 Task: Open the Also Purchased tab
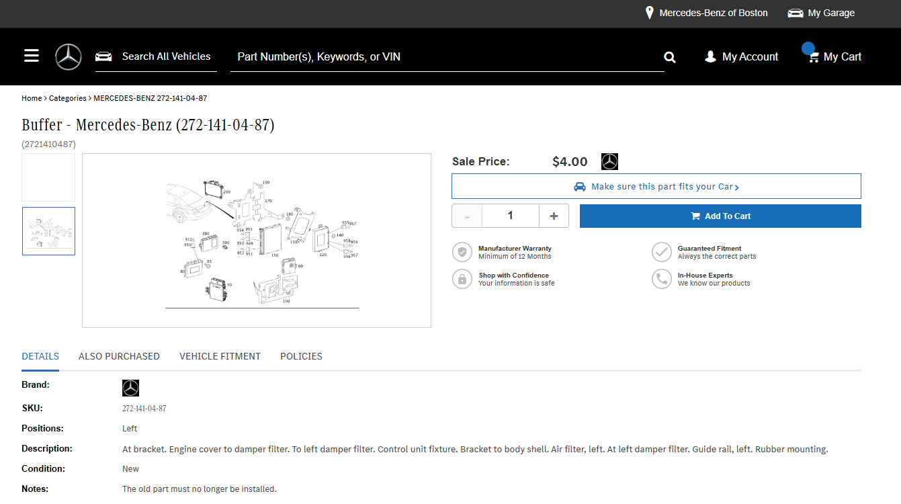(x=119, y=356)
